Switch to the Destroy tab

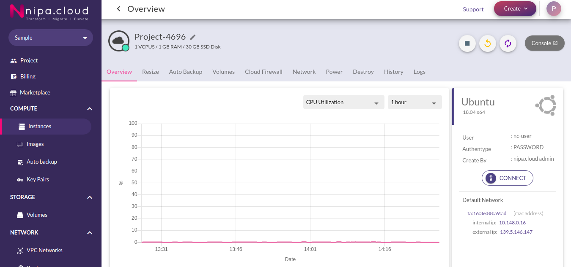363,72
